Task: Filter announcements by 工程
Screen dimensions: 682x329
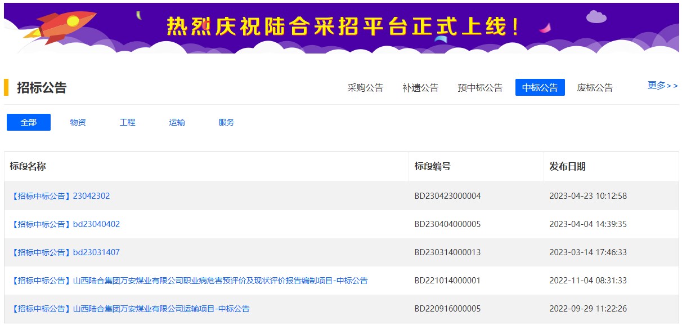Action: tap(127, 122)
